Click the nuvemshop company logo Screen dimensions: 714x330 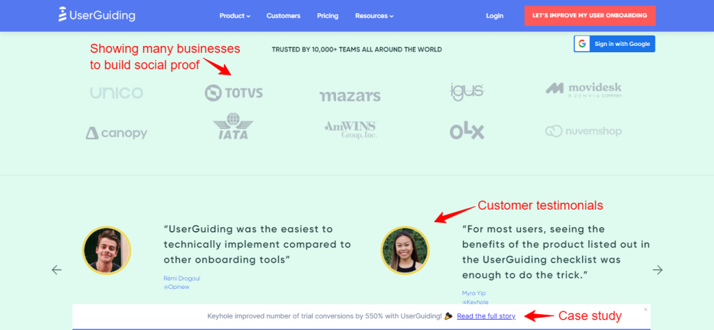pyautogui.click(x=584, y=132)
